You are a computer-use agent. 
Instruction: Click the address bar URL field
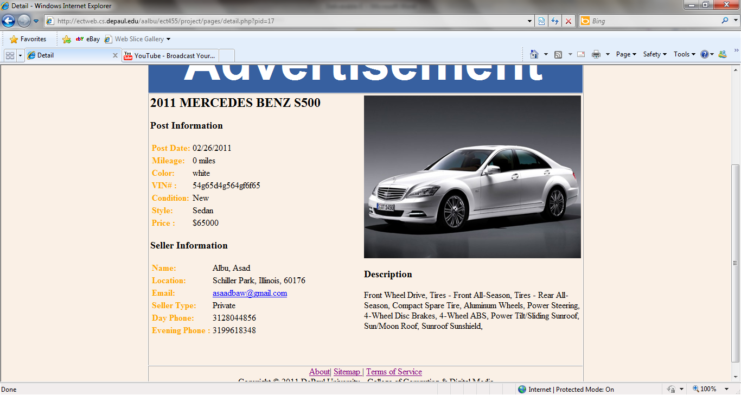[286, 21]
